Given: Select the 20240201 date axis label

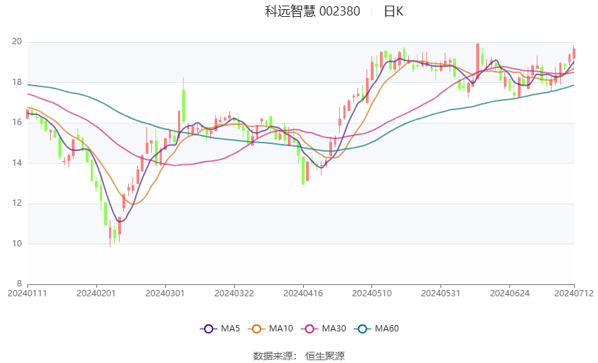Looking at the screenshot, I should (x=96, y=292).
